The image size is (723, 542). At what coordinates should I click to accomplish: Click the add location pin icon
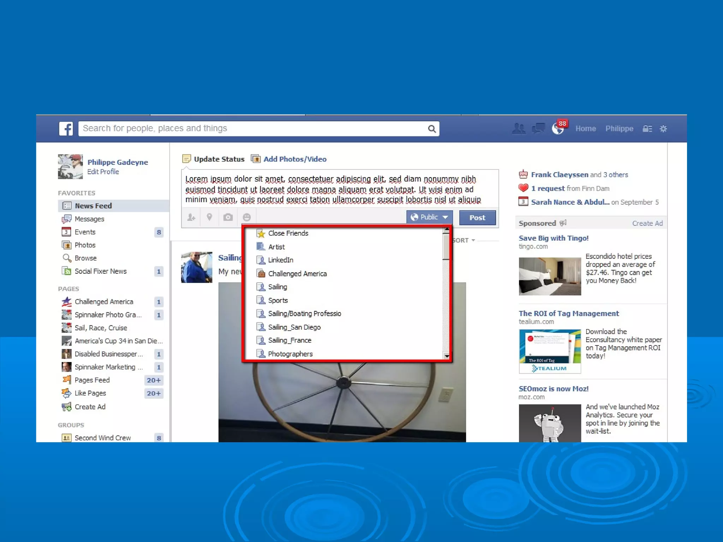pos(209,217)
